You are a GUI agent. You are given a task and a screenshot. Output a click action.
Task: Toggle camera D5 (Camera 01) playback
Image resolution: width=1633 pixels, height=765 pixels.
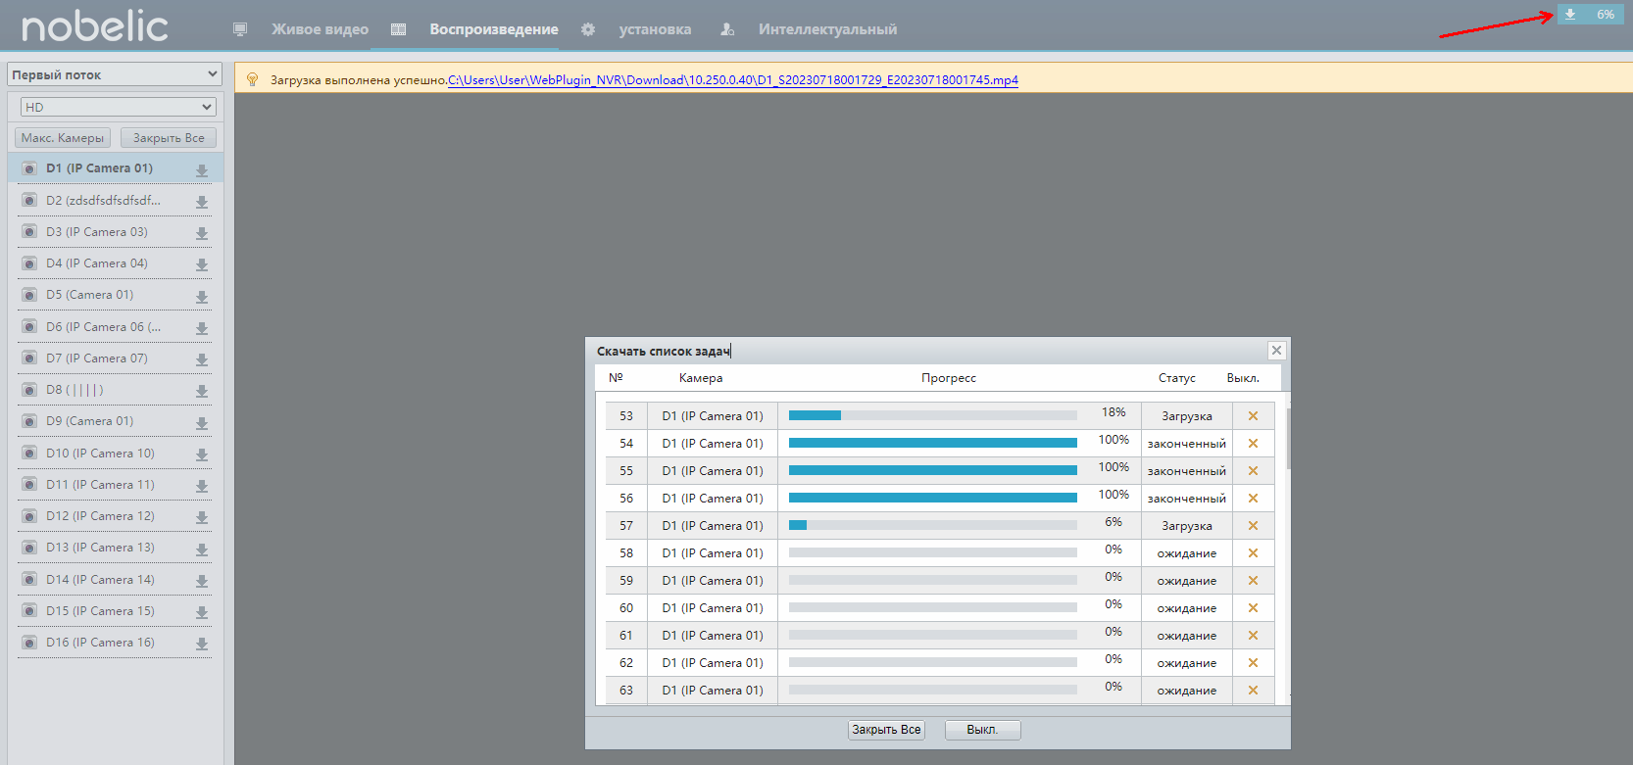click(x=29, y=295)
